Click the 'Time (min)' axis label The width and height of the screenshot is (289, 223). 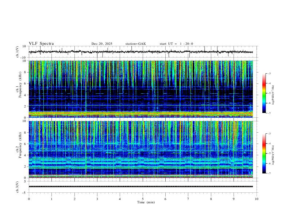(146, 202)
